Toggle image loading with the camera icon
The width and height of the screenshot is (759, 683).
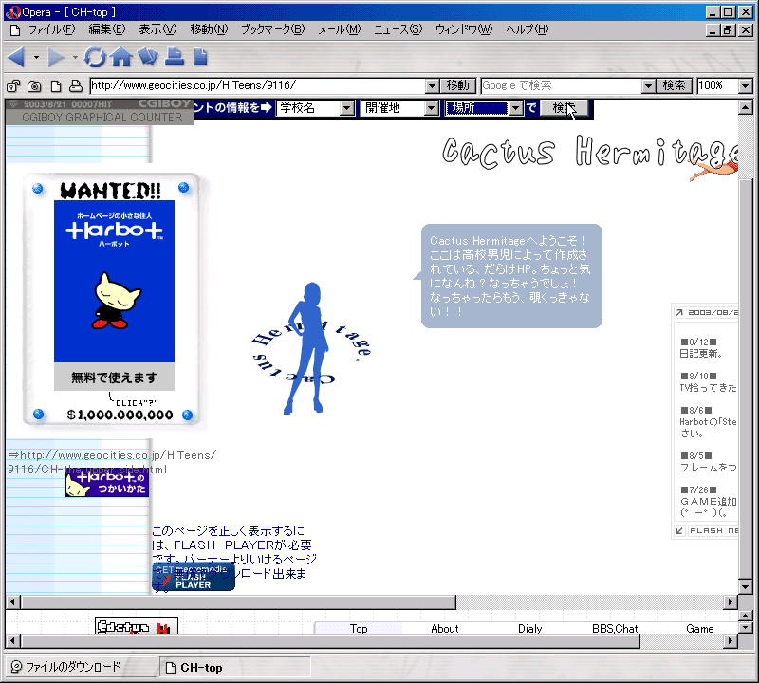click(x=34, y=86)
